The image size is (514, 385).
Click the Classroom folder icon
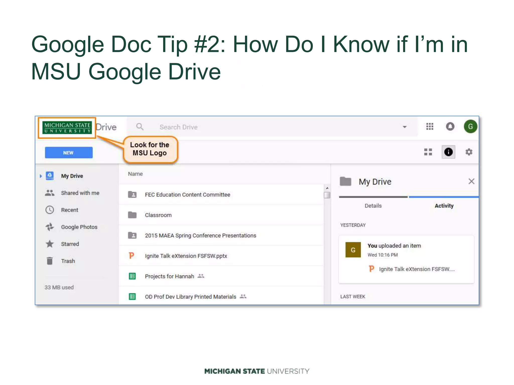[x=132, y=215]
